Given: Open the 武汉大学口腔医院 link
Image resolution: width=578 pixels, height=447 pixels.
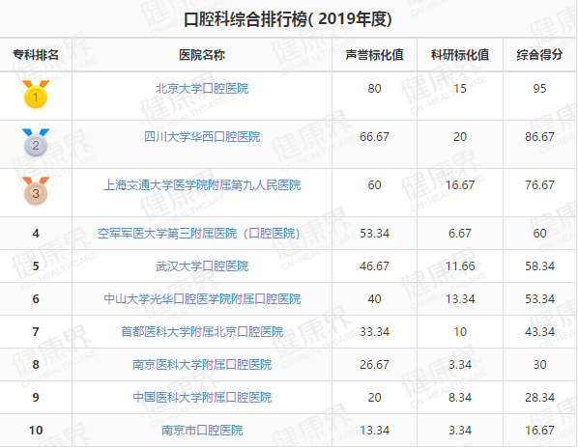Looking at the screenshot, I should tap(202, 266).
